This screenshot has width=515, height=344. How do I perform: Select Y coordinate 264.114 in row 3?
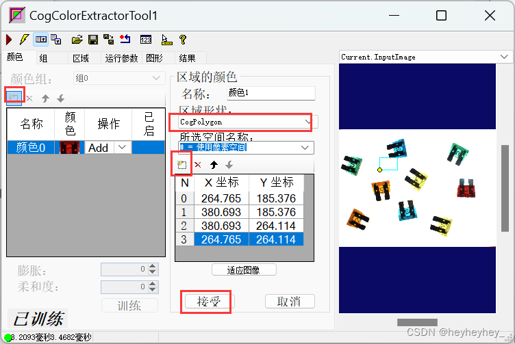[276, 239]
